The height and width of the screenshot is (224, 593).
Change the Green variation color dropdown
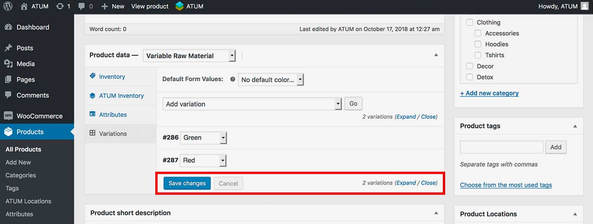203,137
